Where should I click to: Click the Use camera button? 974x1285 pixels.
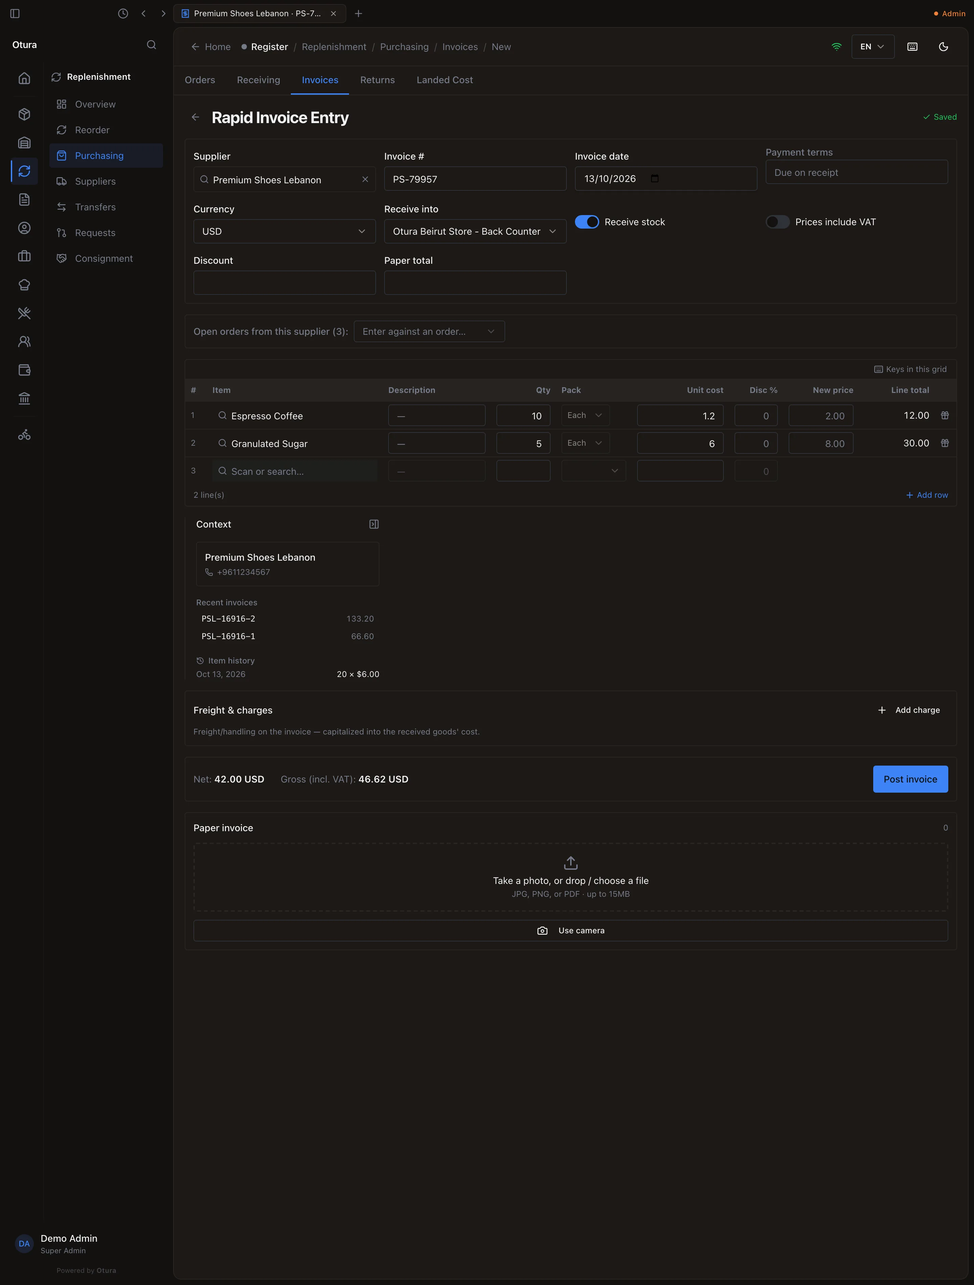(570, 931)
